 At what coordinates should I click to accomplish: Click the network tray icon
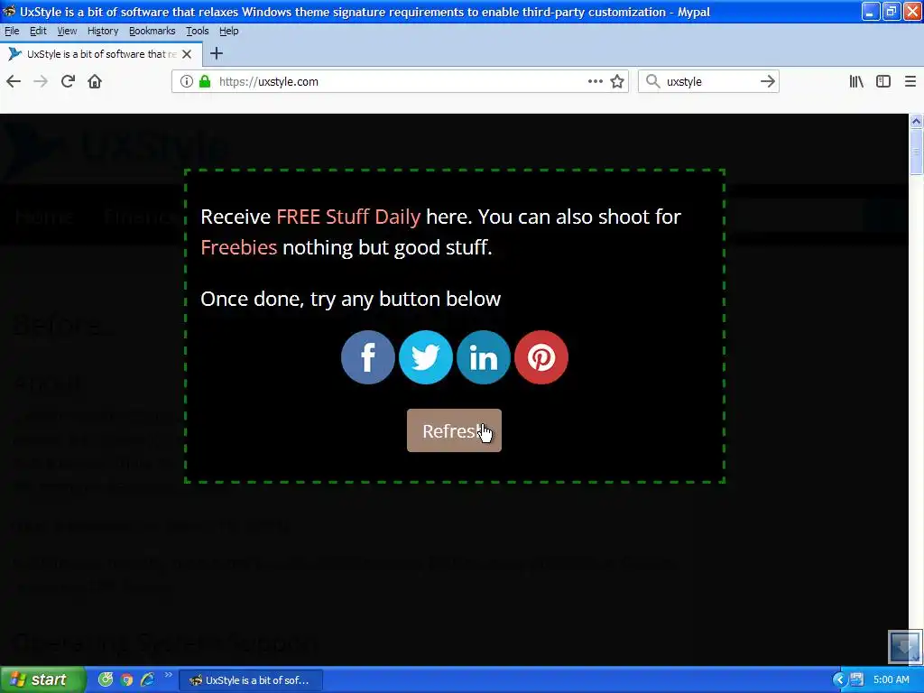(x=856, y=680)
